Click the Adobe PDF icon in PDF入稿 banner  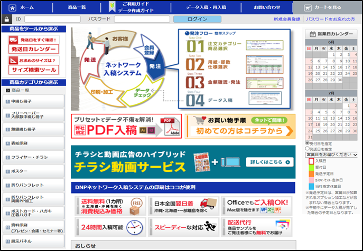click(170, 127)
